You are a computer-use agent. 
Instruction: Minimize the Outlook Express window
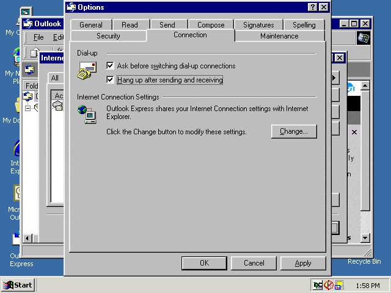tap(345, 24)
